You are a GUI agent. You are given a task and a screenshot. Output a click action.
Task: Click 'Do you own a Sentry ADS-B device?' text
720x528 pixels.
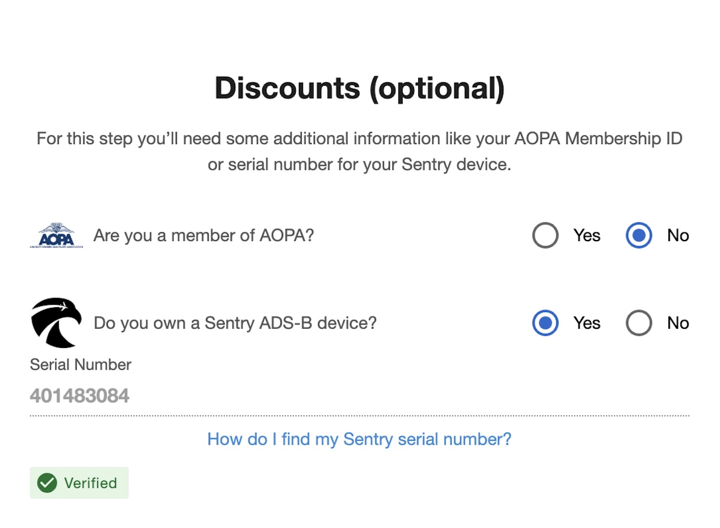click(x=235, y=323)
